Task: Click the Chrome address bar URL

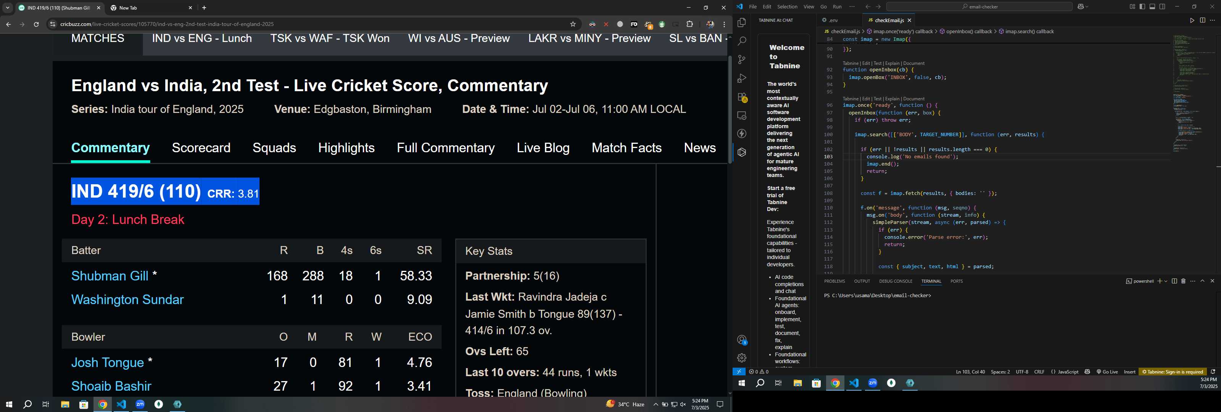Action: (x=167, y=24)
